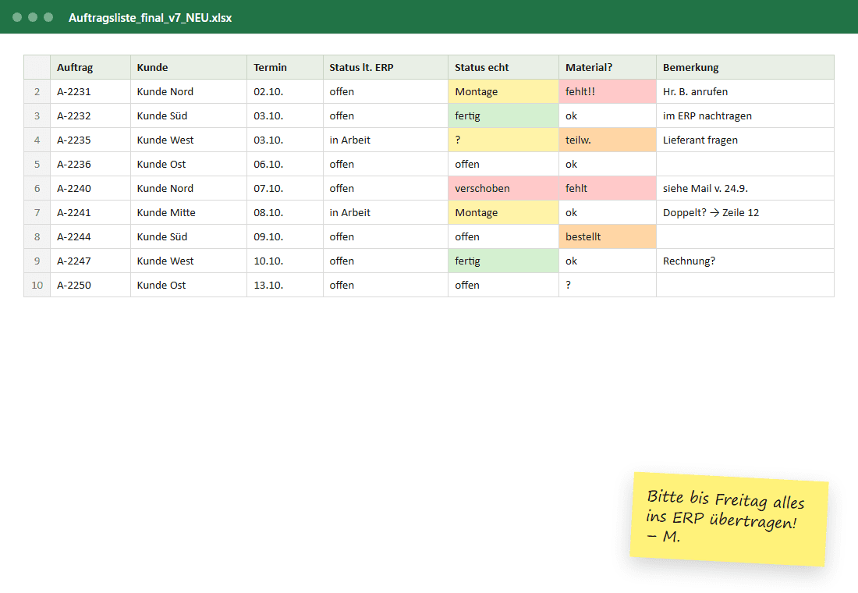The image size is (858, 593).
Task: Click the 'im ERP nachtragen' remark
Action: 745,115
